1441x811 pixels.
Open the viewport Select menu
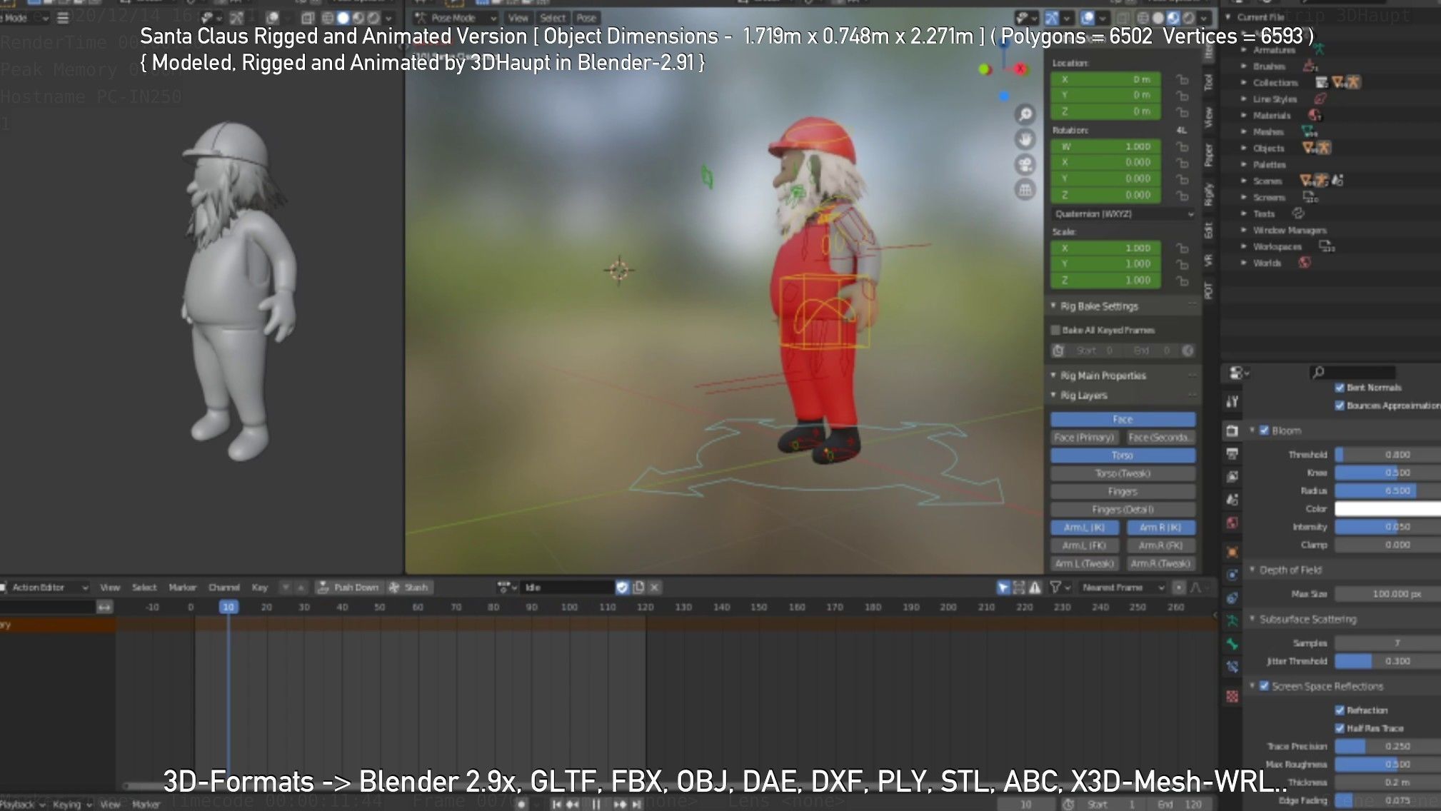pyautogui.click(x=553, y=17)
